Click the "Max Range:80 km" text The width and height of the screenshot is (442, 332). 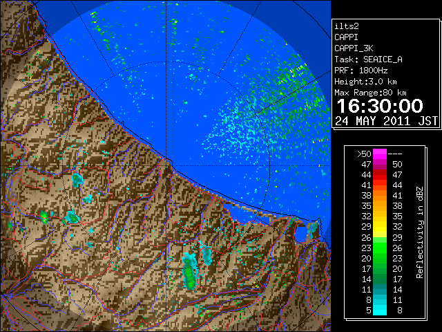pos(370,93)
